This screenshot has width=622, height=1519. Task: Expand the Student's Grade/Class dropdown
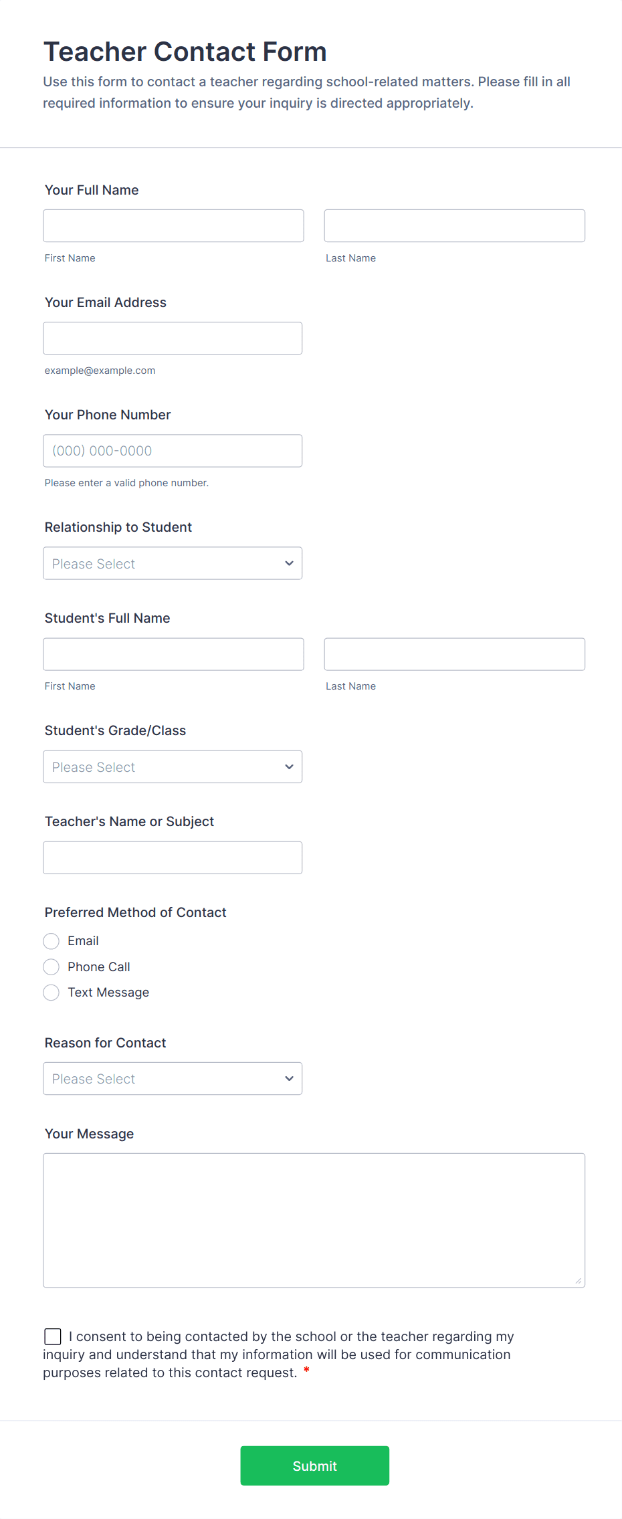[x=173, y=767]
